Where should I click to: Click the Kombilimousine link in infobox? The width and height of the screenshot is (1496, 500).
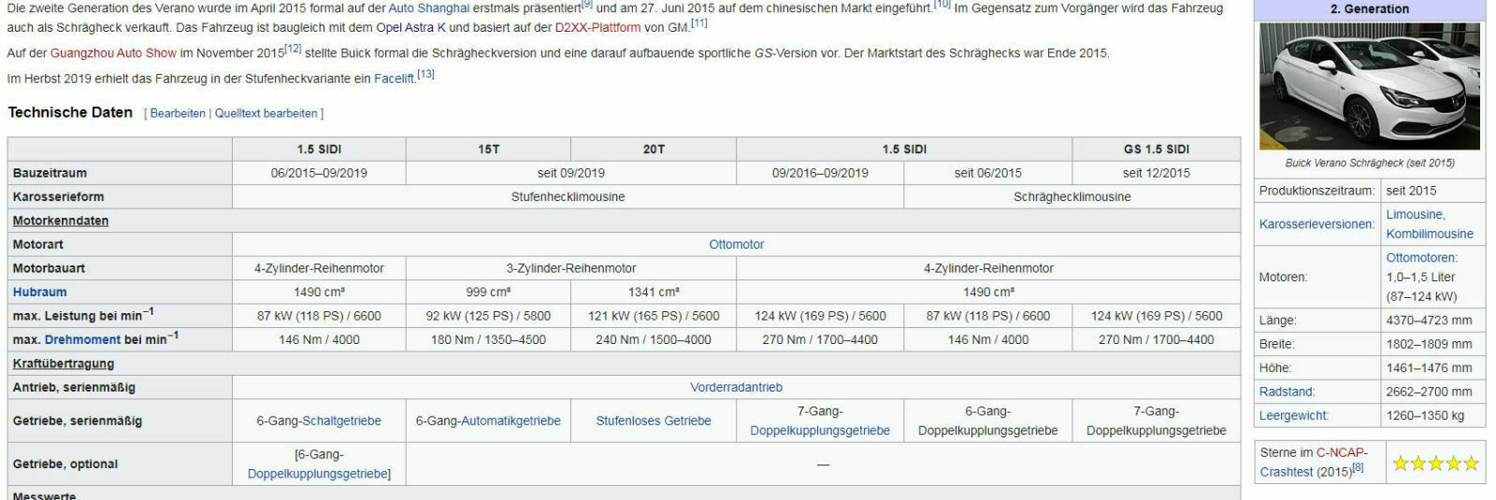pos(1429,235)
